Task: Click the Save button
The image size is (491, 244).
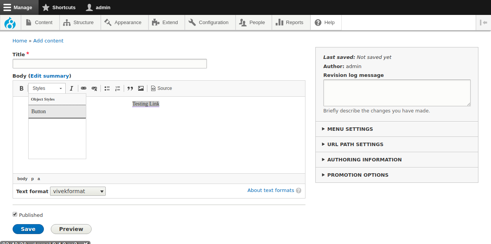Action: [x=28, y=229]
